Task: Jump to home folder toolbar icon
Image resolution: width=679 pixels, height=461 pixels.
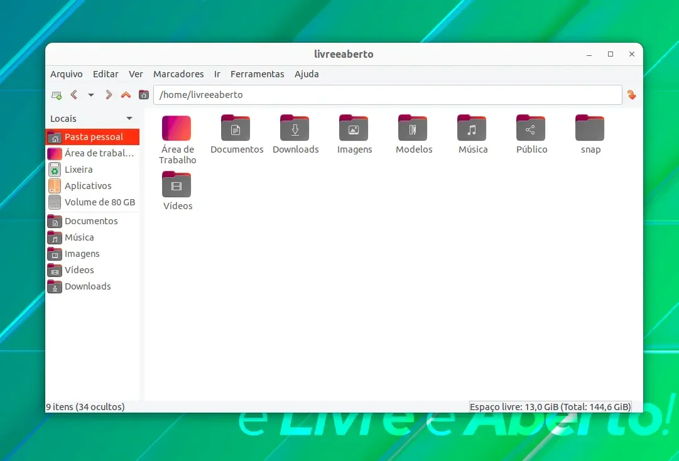Action: coord(144,95)
